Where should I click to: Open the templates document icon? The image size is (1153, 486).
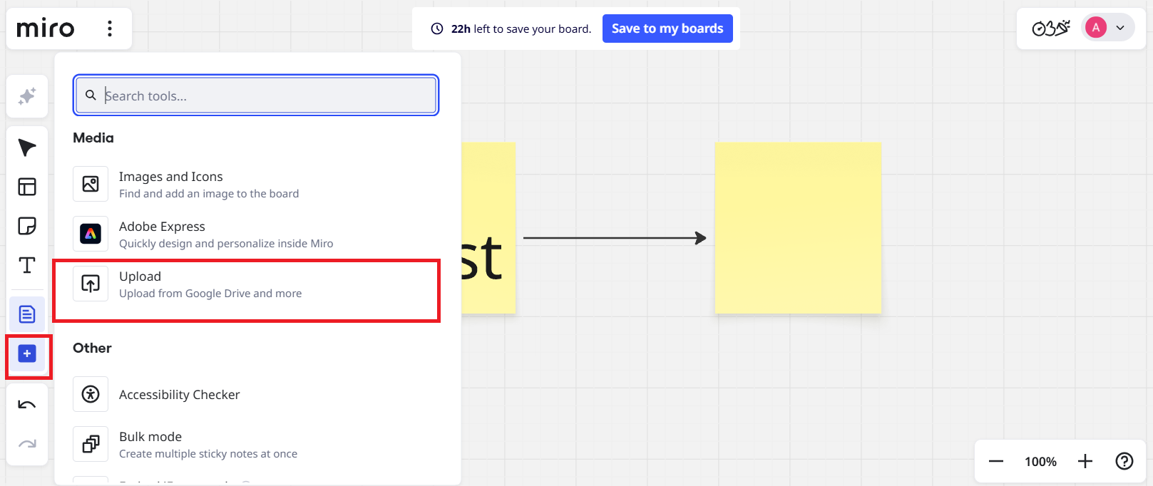(26, 314)
